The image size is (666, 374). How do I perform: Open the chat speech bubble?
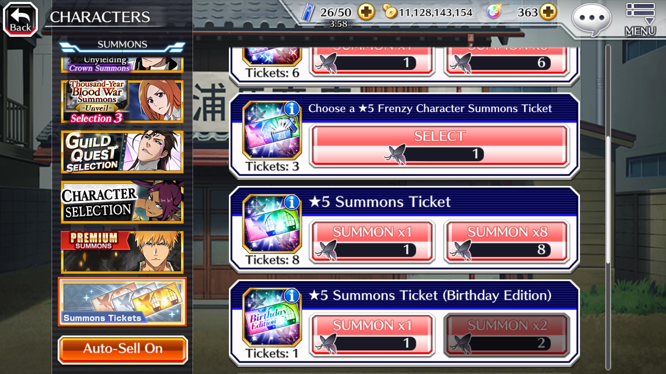pos(592,19)
